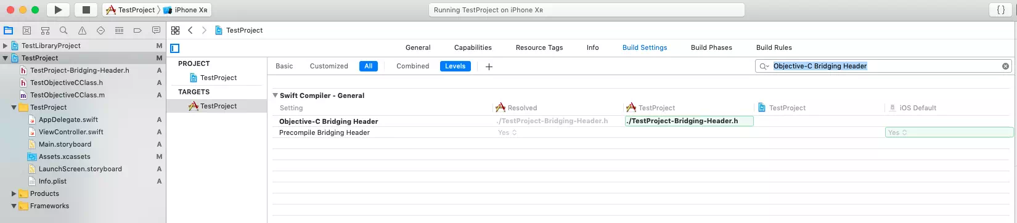Open Main.storyboard file
The image size is (1017, 223).
(65, 144)
